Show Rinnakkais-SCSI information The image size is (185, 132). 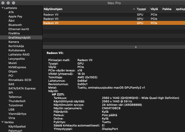20,80
